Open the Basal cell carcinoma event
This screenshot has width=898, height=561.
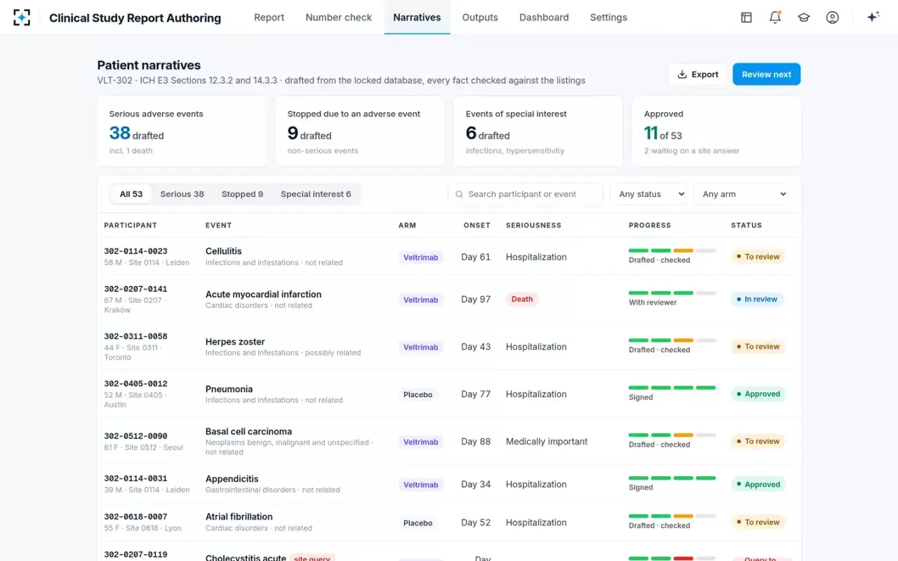coord(248,431)
